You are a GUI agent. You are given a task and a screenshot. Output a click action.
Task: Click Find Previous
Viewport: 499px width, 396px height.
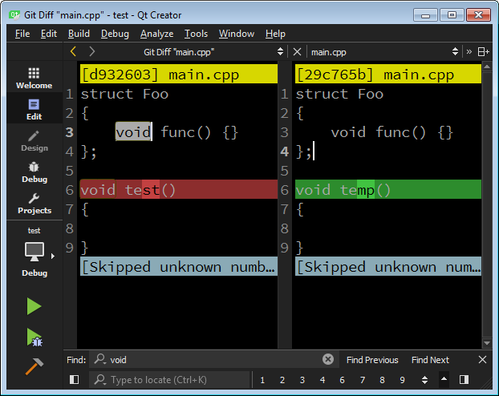pyautogui.click(x=372, y=360)
